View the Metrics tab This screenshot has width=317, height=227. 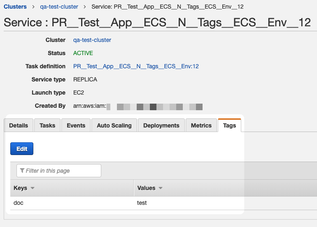[201, 125]
